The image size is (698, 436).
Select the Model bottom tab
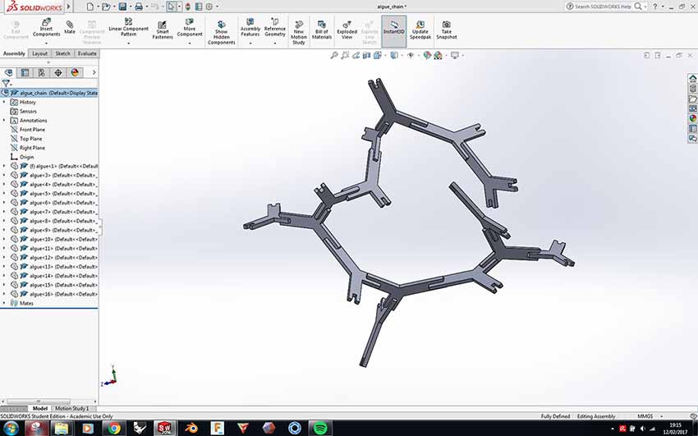click(x=39, y=408)
